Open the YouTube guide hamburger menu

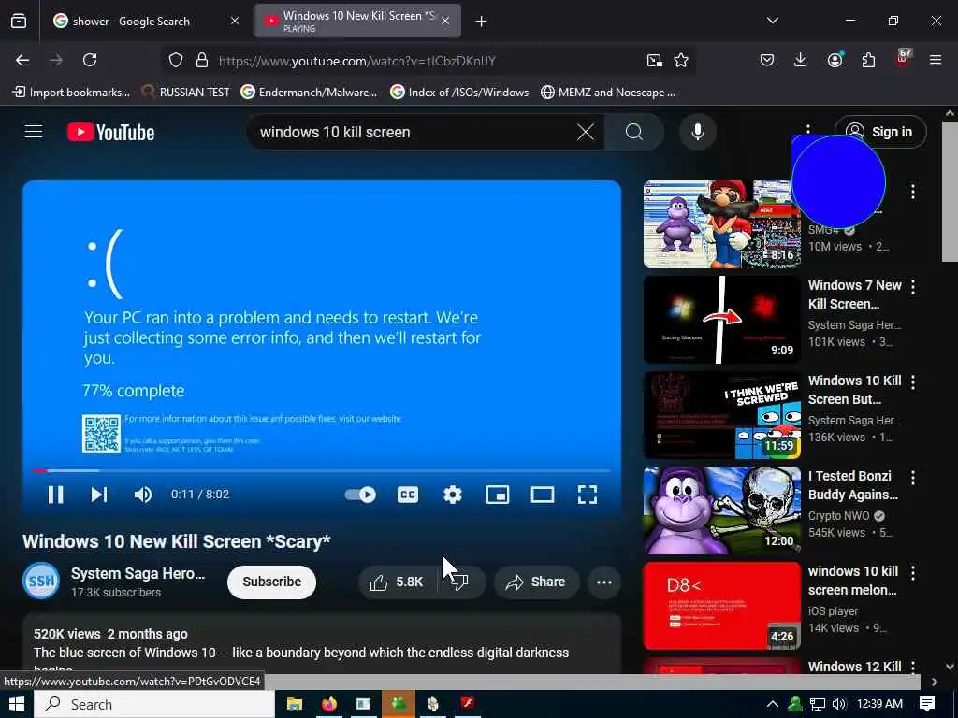pyautogui.click(x=34, y=132)
